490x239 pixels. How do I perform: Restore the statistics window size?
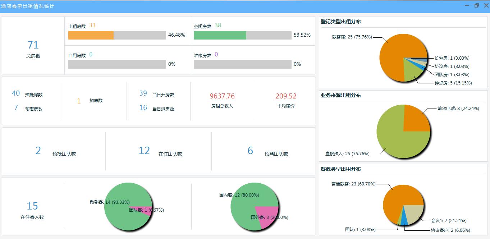pyautogui.click(x=477, y=5)
